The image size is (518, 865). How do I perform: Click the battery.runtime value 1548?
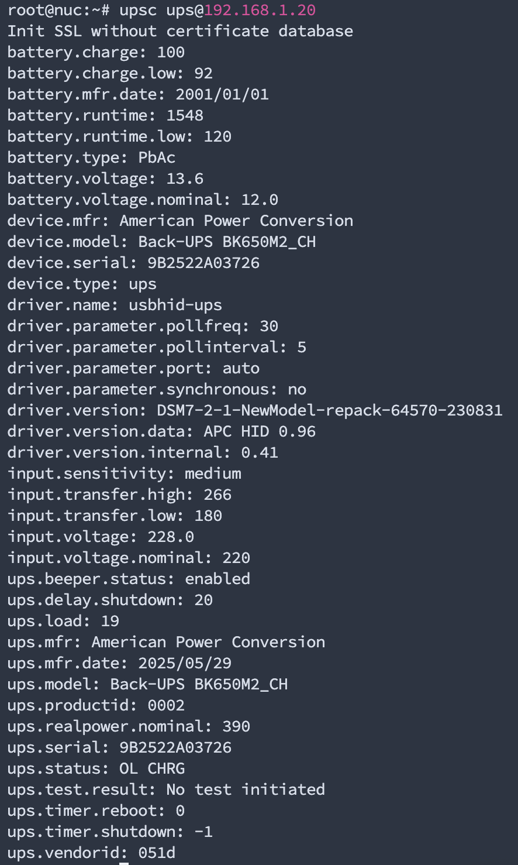185,115
